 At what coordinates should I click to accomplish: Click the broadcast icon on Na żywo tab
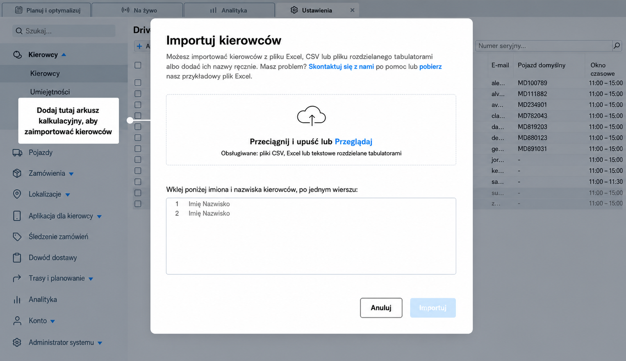[125, 10]
